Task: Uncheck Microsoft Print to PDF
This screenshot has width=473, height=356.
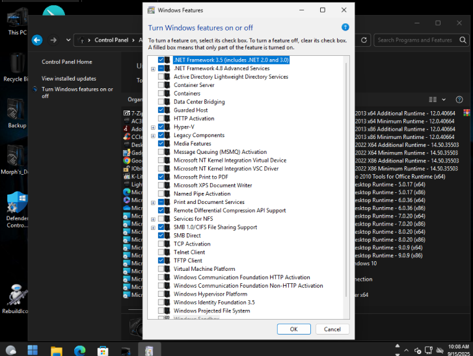Action: click(161, 177)
